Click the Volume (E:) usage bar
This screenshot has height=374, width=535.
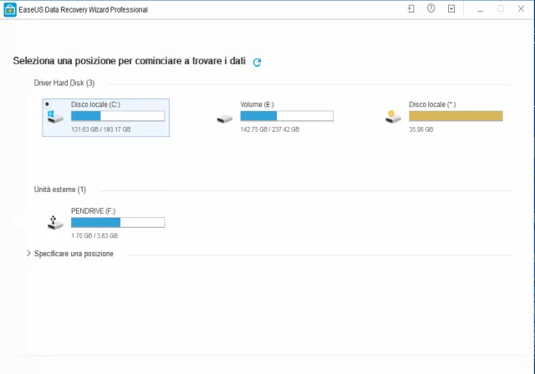287,116
